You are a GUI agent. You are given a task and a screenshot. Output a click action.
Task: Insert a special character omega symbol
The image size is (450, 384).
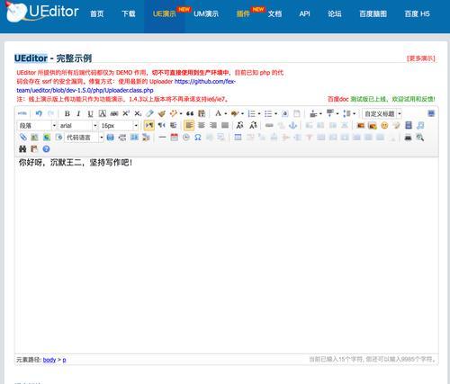pos(198,138)
